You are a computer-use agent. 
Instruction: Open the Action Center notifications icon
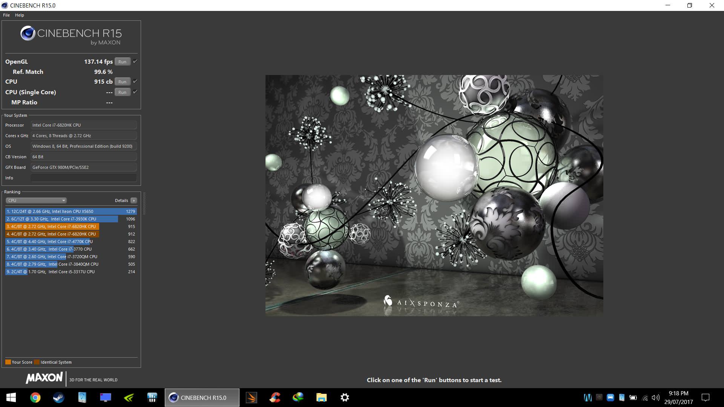pos(706,398)
